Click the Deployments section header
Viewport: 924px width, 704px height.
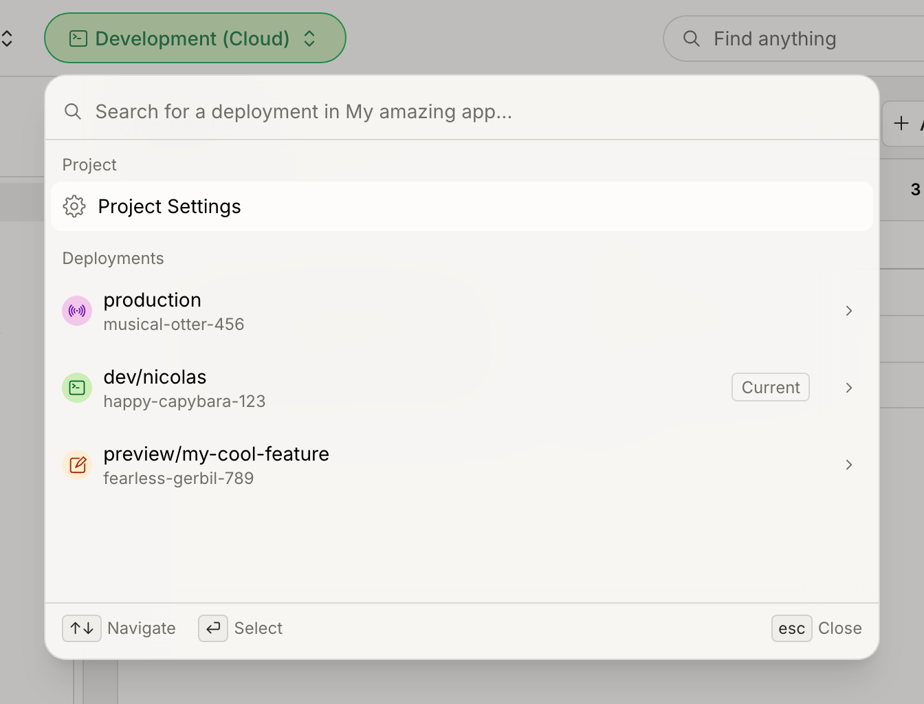(x=113, y=258)
